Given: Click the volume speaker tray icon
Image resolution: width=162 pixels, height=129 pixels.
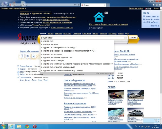Looking at the screenshot, I should pos(149,126).
